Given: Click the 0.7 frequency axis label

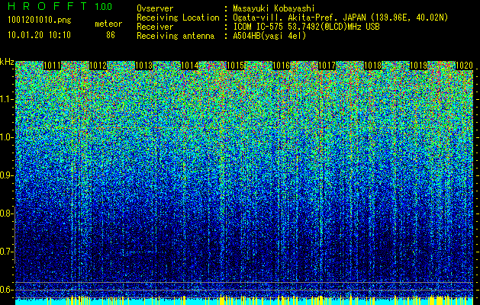Looking at the screenshot, I should click(7, 252).
